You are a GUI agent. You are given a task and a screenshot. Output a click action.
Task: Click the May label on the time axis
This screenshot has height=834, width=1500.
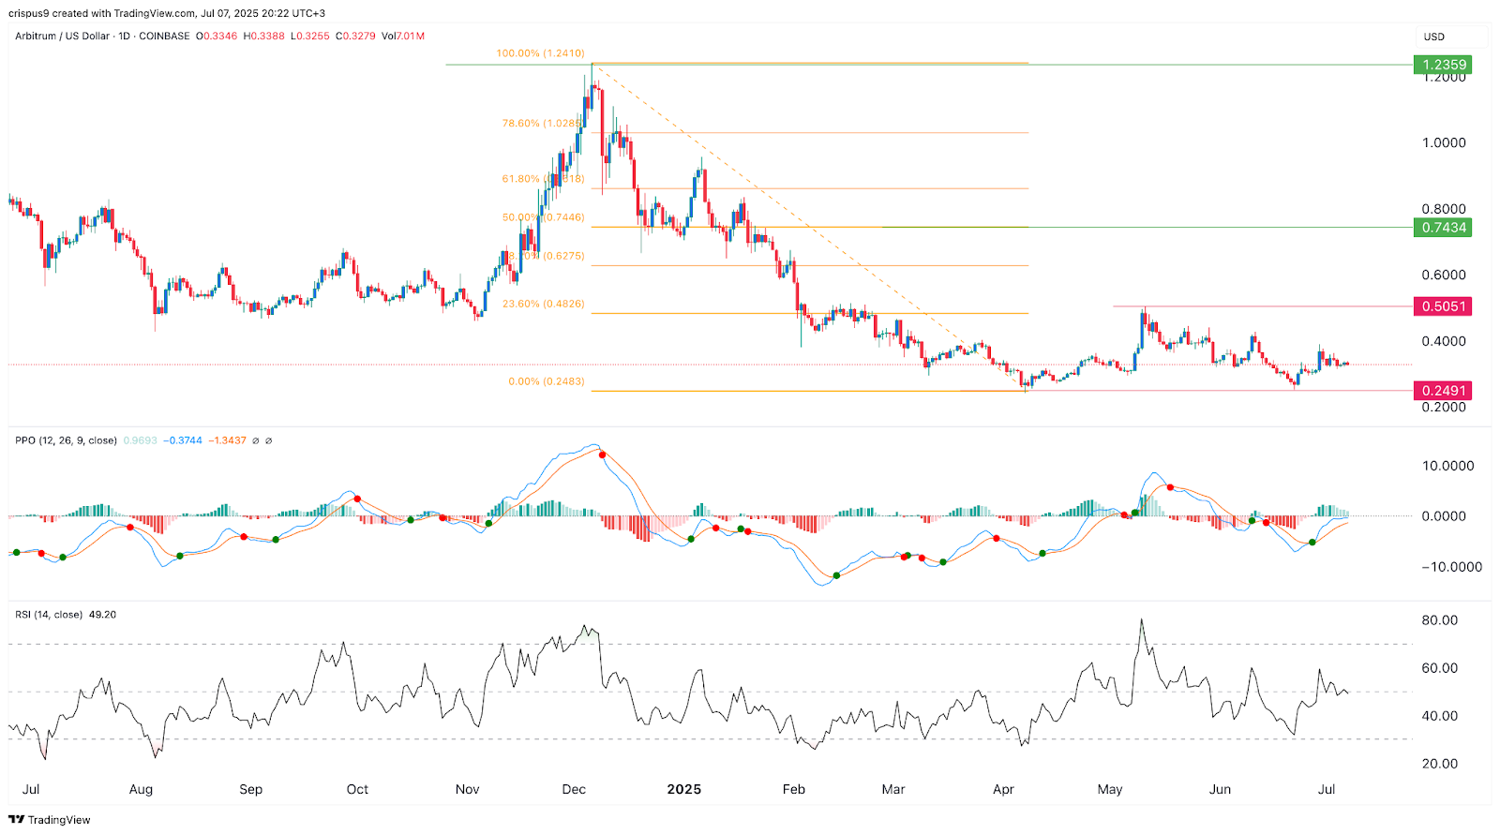tap(1110, 789)
